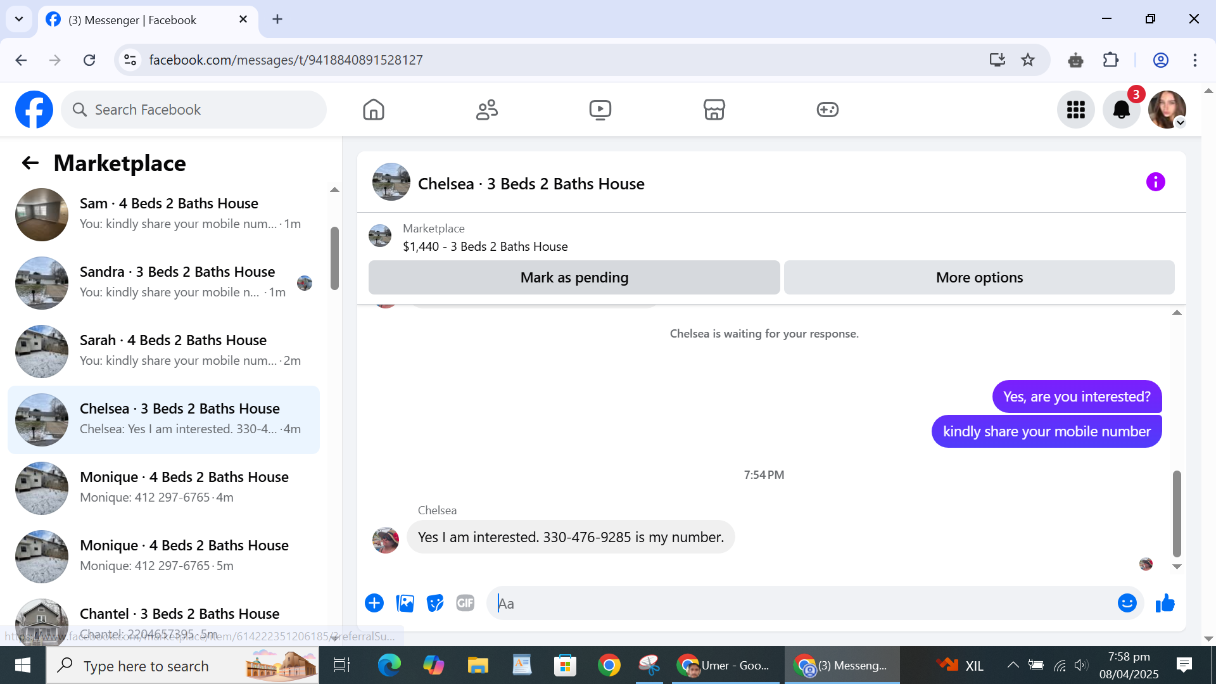The height and width of the screenshot is (684, 1216).
Task: Expand the account menu on profile picture
Action: pyautogui.click(x=1180, y=123)
